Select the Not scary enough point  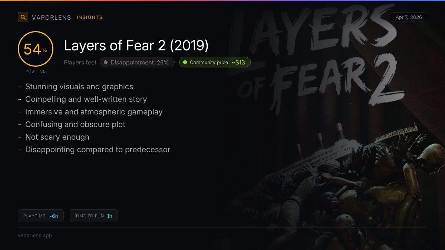57,137
